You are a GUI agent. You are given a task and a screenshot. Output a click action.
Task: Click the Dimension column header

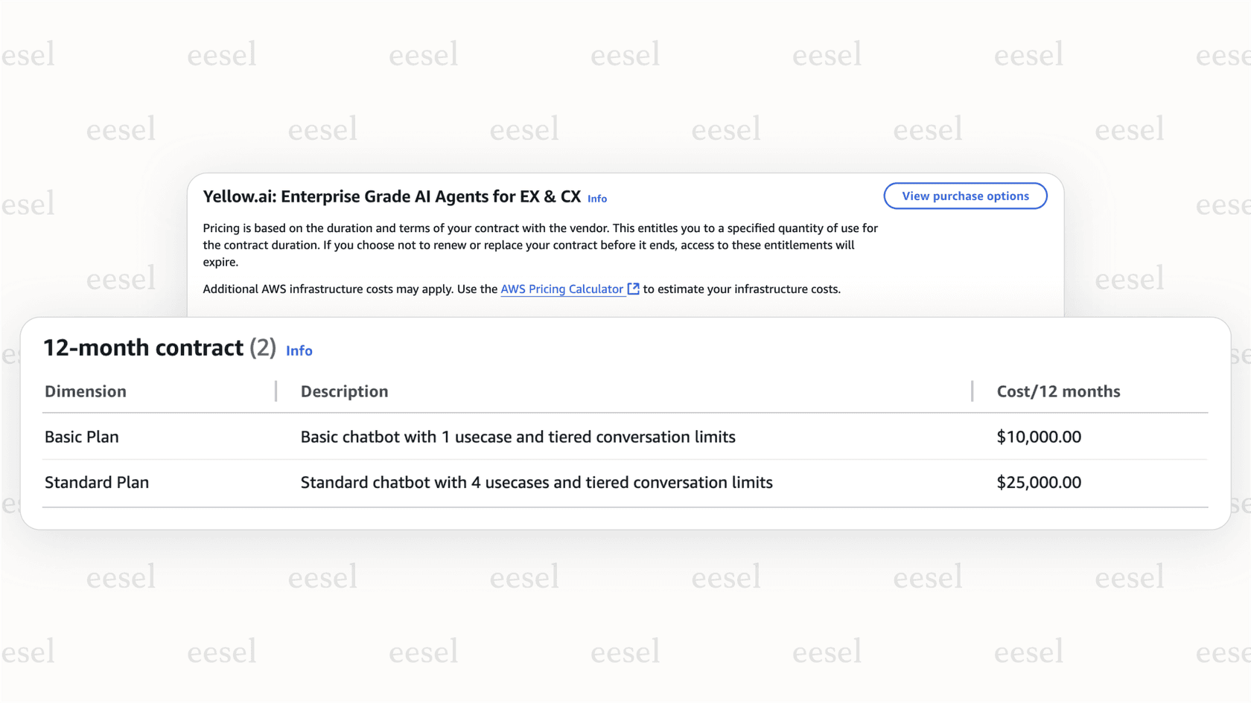[85, 391]
